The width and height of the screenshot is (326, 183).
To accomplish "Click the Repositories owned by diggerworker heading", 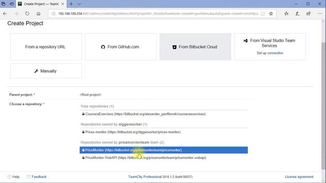I will point(114,124).
